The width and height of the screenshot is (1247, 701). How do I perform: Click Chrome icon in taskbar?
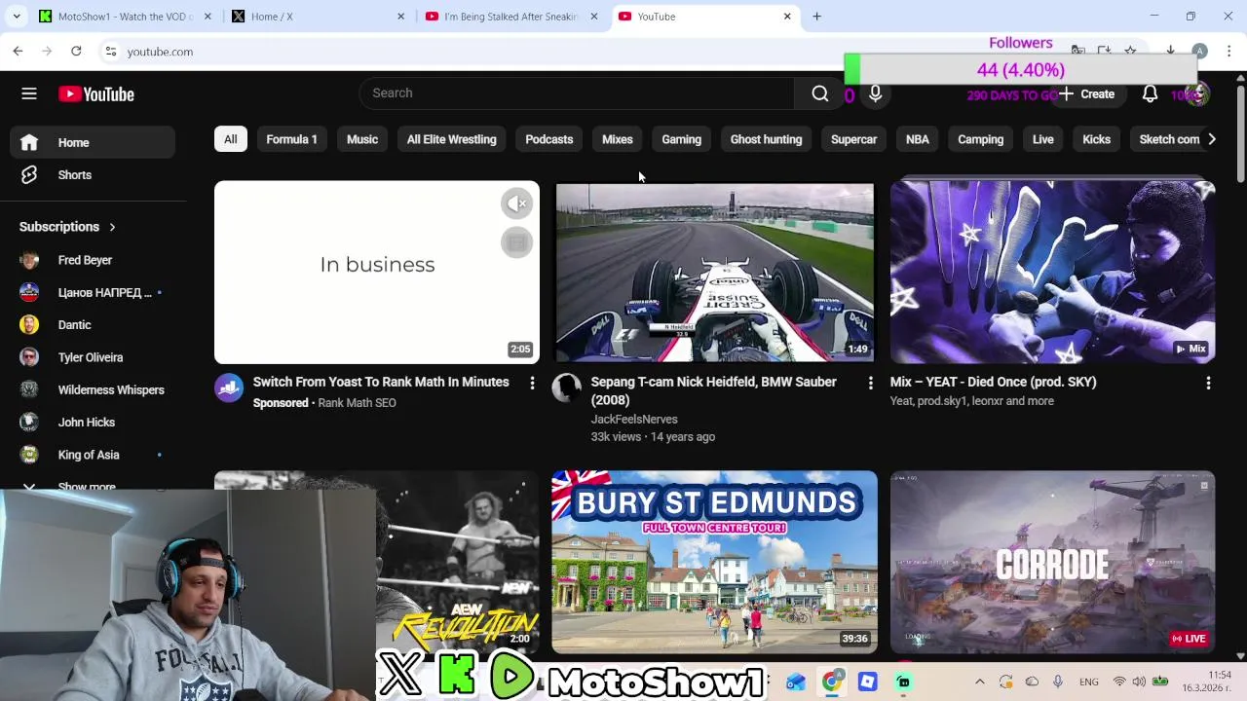tap(831, 682)
